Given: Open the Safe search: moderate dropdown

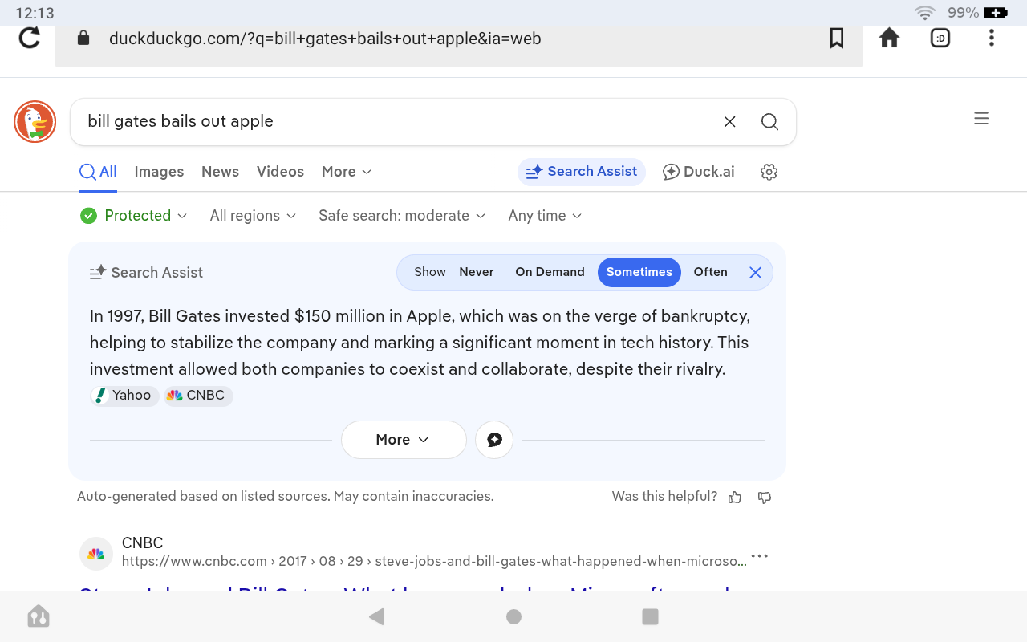Looking at the screenshot, I should pos(402,216).
